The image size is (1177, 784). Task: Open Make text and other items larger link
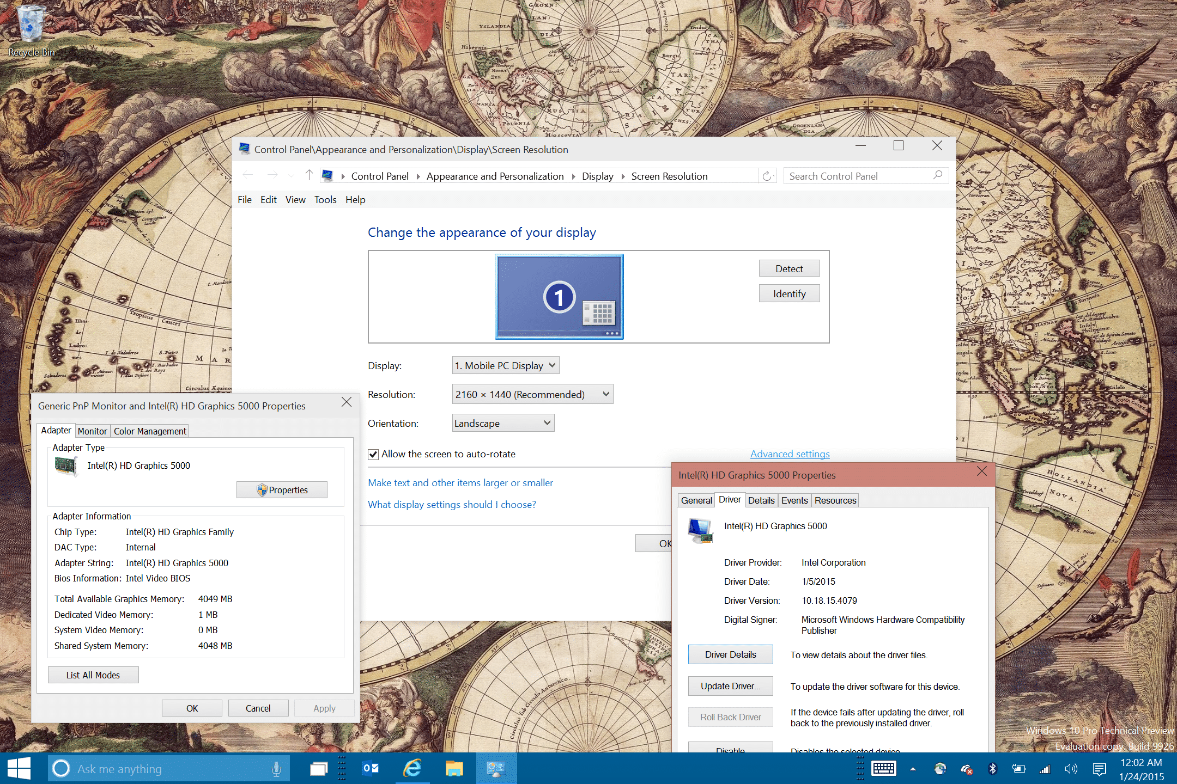pos(460,483)
